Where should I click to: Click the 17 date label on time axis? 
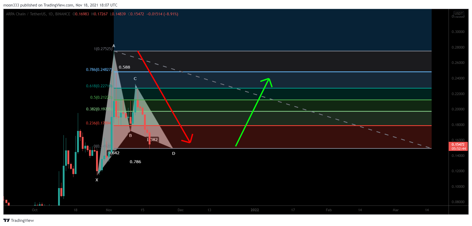(x=293, y=210)
